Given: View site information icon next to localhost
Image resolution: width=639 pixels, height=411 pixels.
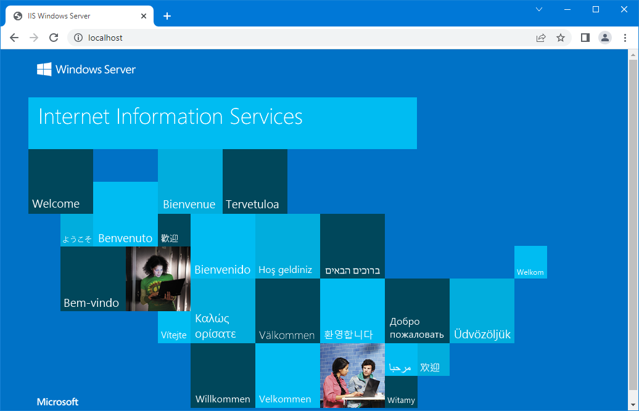Looking at the screenshot, I should click(78, 38).
